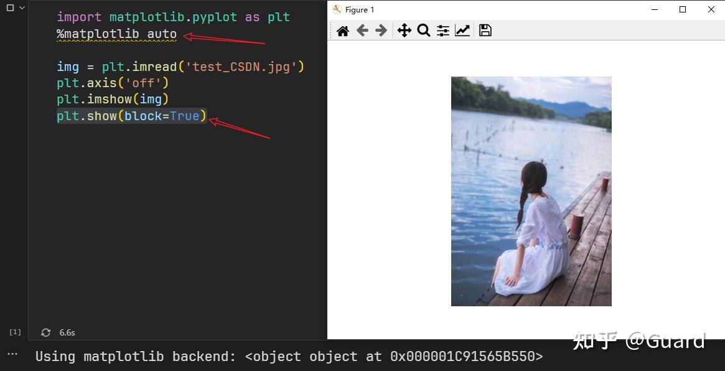Click the [1] execution count label
The width and height of the screenshot is (725, 371).
(x=14, y=332)
